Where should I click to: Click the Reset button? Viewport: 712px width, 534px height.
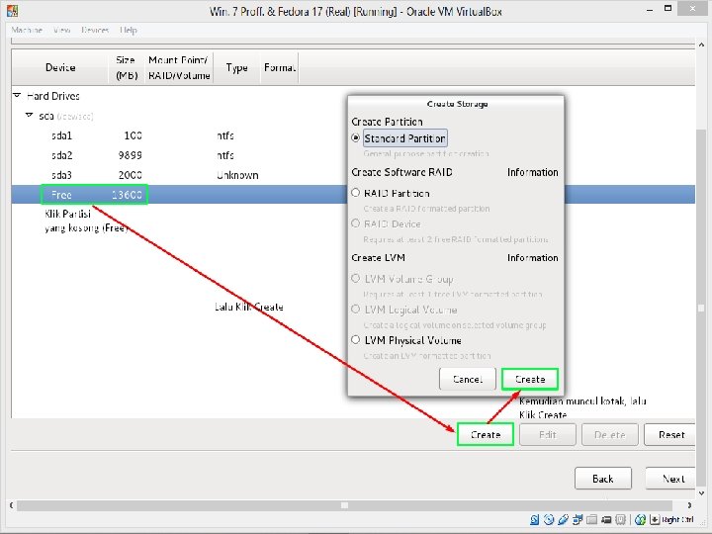tap(671, 434)
